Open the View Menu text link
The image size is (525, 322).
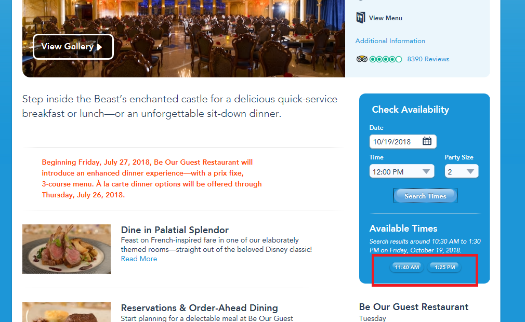click(385, 18)
